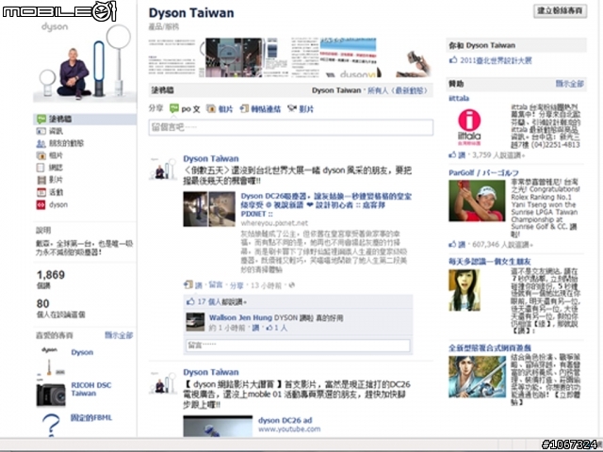Click thumbs-up icon next to 17 people like

[190, 301]
